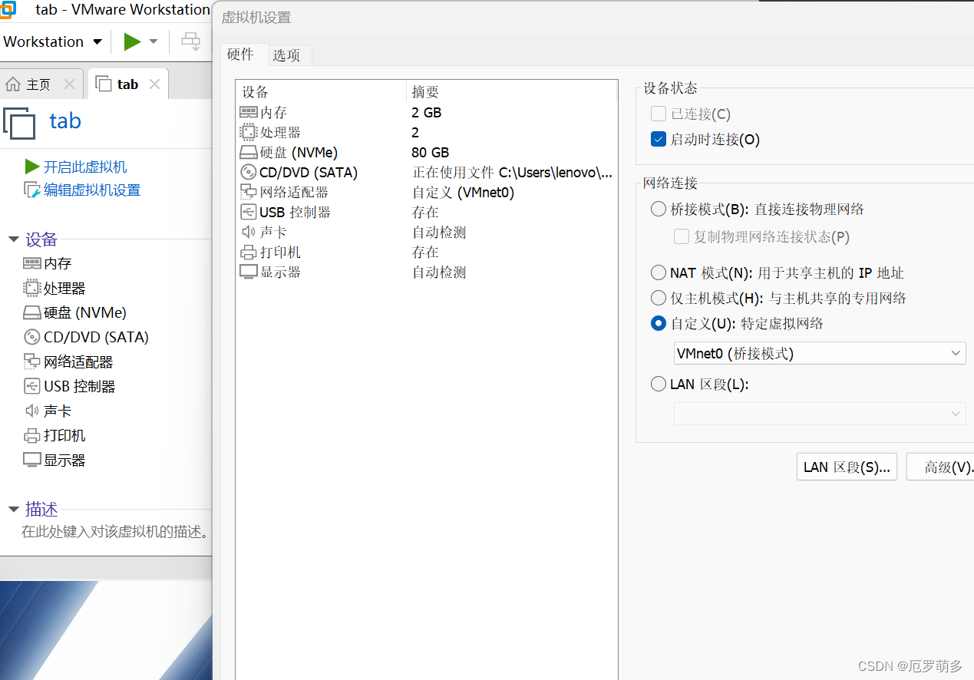Toggle the 已连接(C) checkbox
The width and height of the screenshot is (974, 680).
click(x=658, y=114)
